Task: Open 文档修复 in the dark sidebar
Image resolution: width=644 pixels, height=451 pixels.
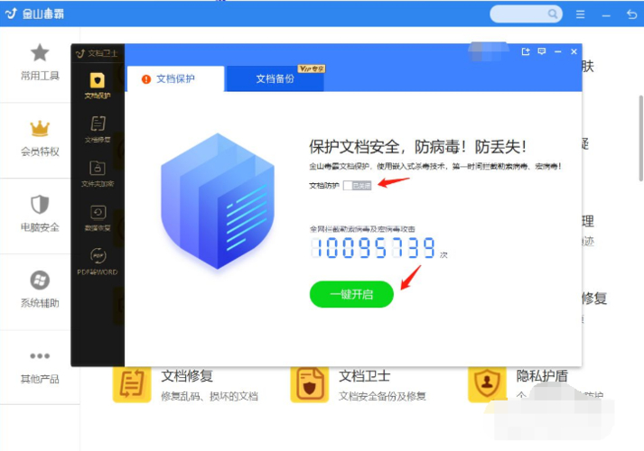Action: 98,129
